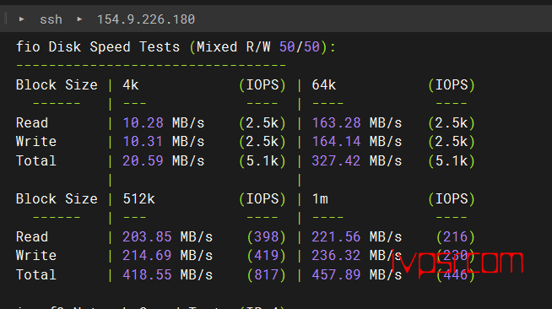Click the 1m total 457.89 value
The height and width of the screenshot is (309, 552).
(336, 275)
